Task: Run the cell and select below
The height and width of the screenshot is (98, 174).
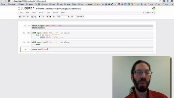Action: (47, 17)
